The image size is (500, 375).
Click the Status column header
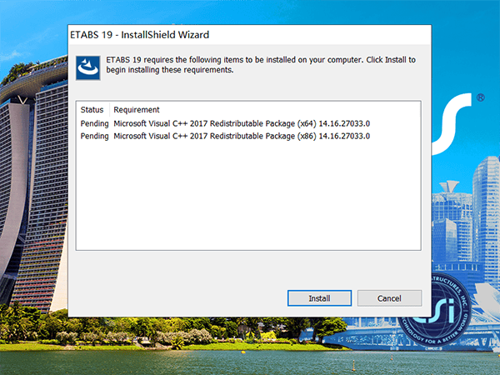click(92, 110)
